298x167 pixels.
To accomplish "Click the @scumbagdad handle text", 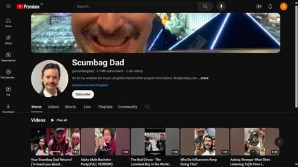I will [x=83, y=71].
